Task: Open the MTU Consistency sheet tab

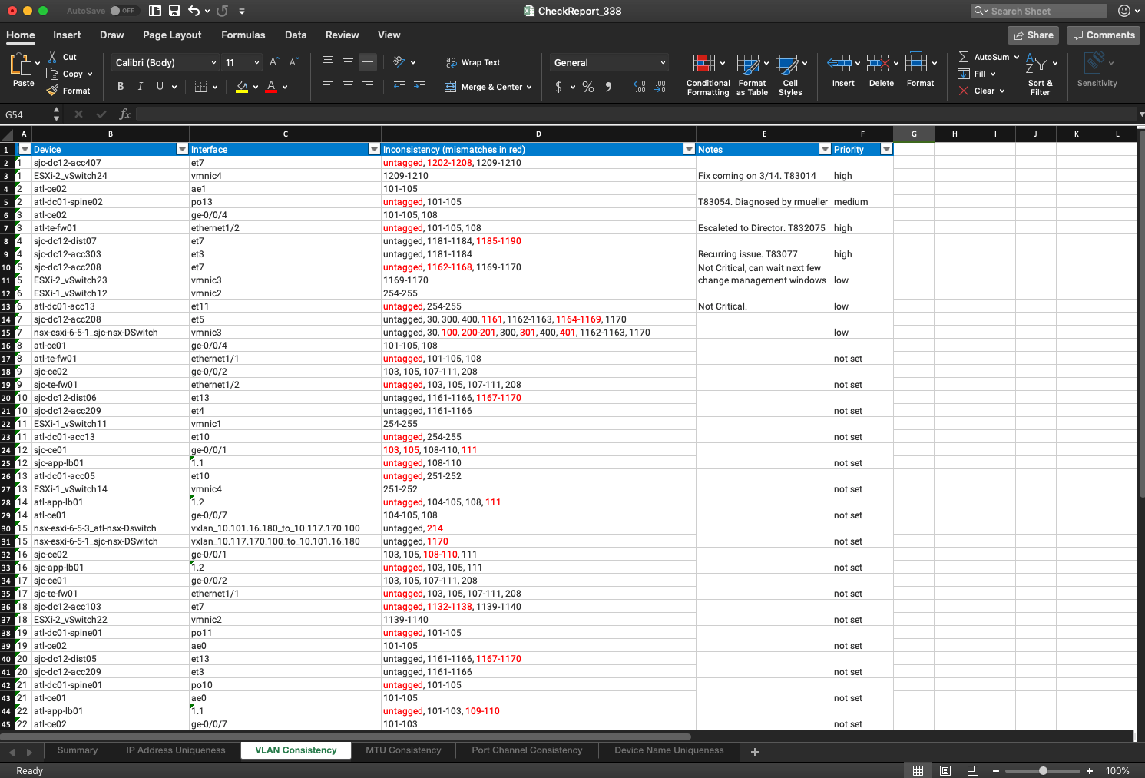Action: 402,750
